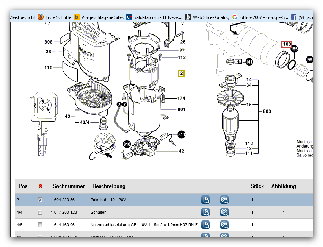This screenshot has width=323, height=247.
Task: Open document details icon for Polschuh 110-120V
Action: point(205,200)
